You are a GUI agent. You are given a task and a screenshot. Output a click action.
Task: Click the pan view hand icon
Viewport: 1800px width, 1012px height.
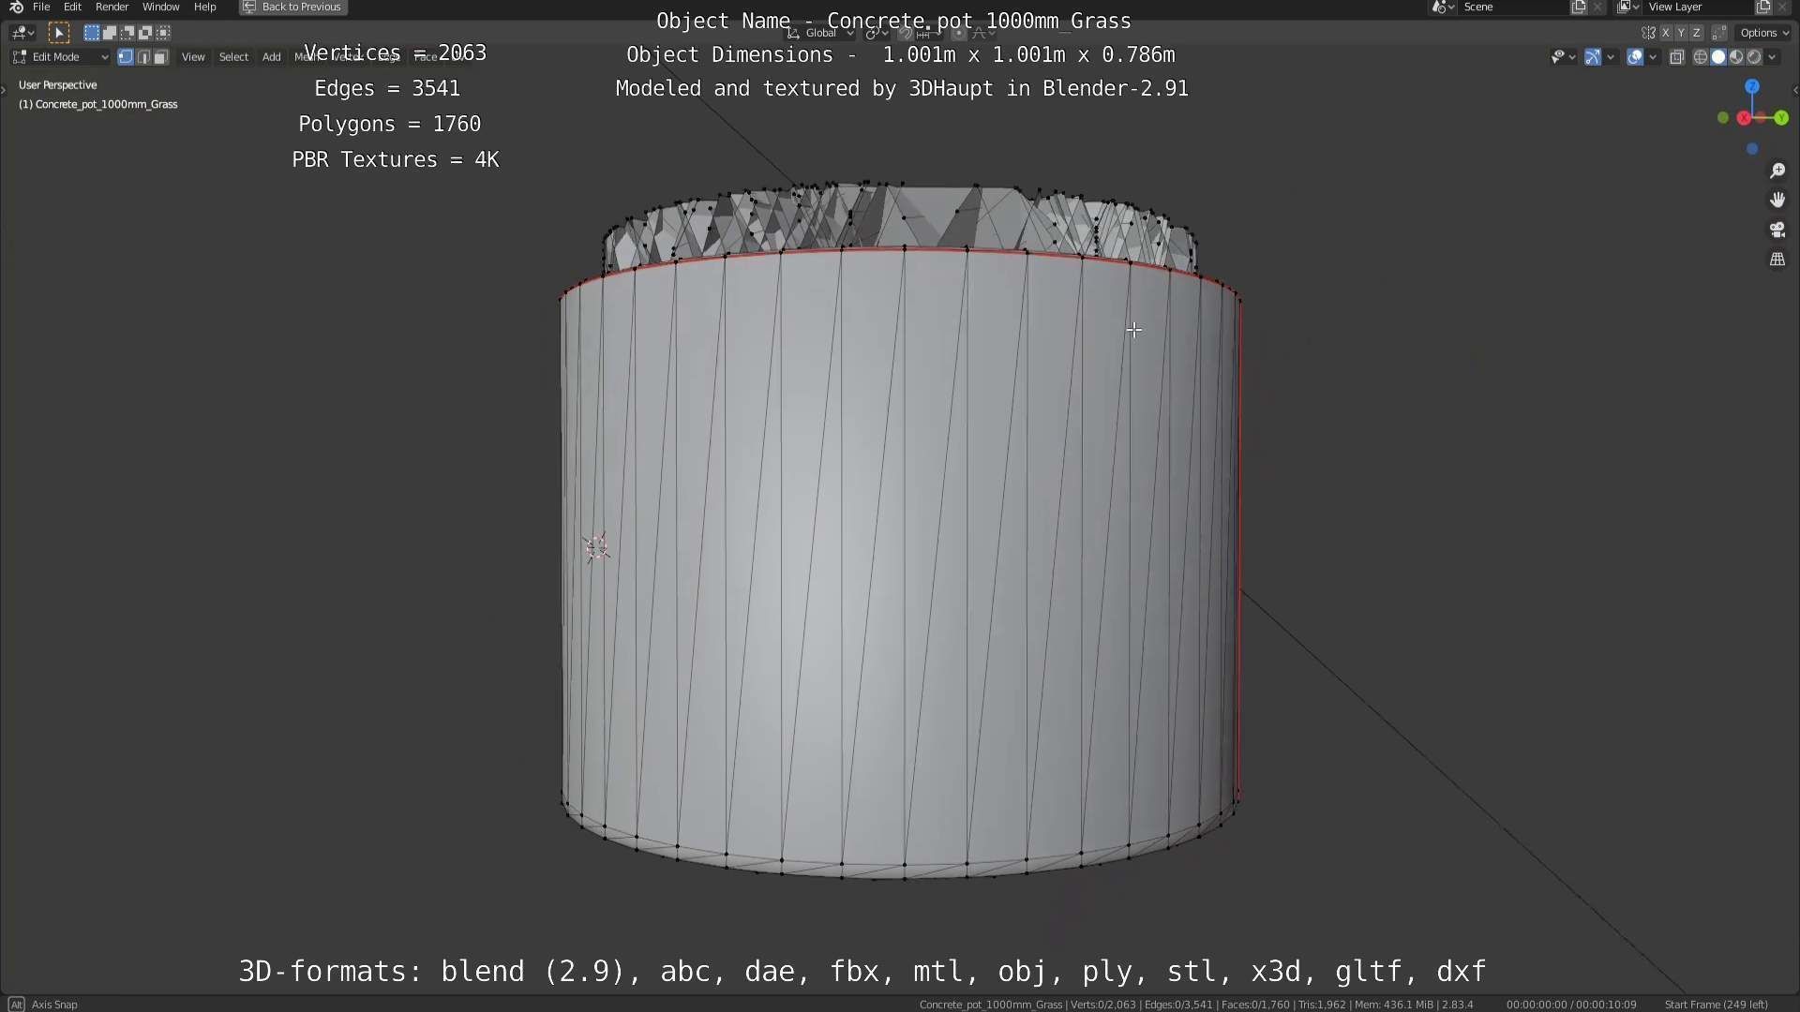[1777, 200]
